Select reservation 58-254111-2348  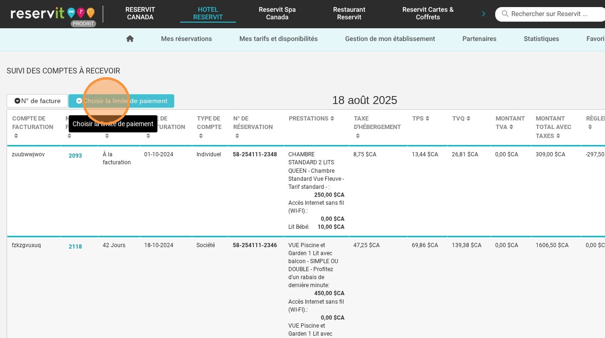click(x=255, y=154)
